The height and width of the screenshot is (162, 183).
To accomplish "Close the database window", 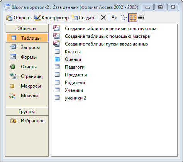I will pyautogui.click(x=173, y=7).
